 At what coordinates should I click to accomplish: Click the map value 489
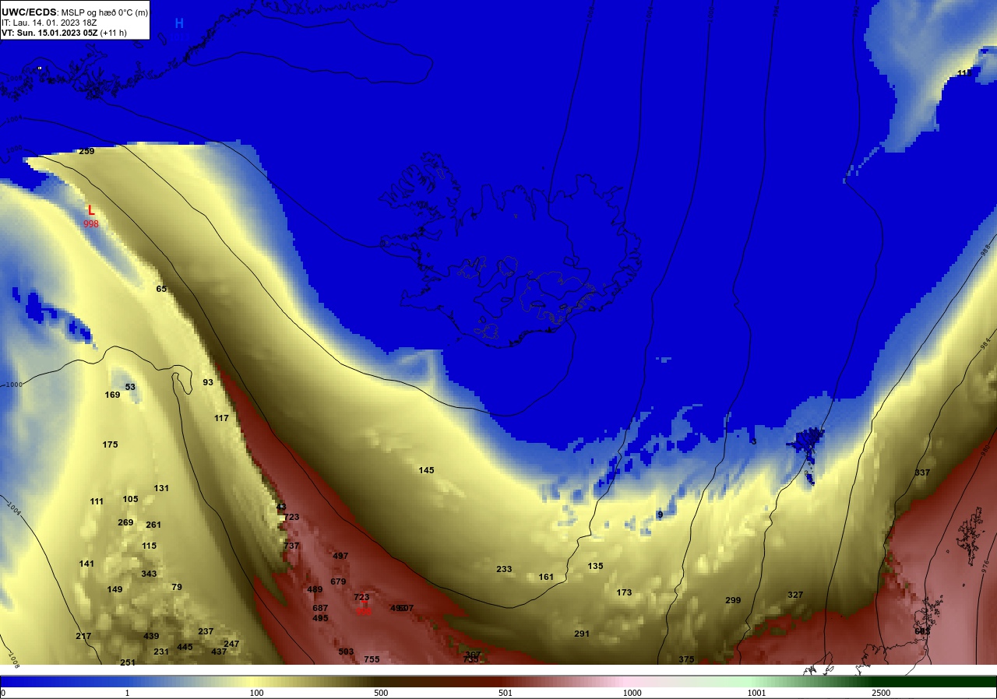click(x=315, y=589)
